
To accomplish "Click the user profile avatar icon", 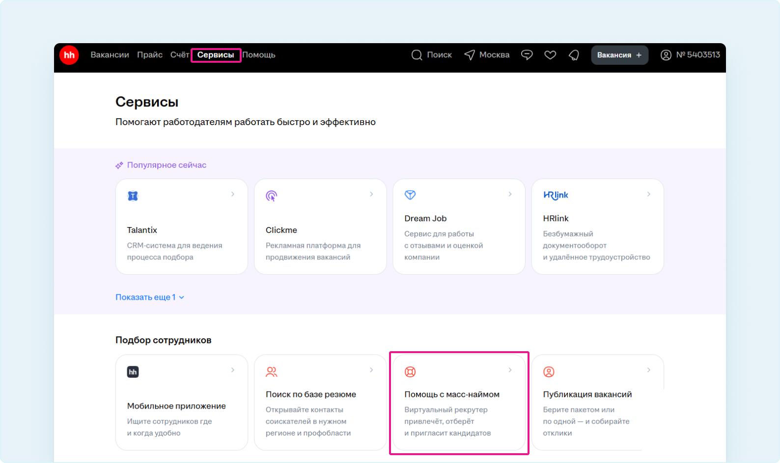I will (x=666, y=55).
